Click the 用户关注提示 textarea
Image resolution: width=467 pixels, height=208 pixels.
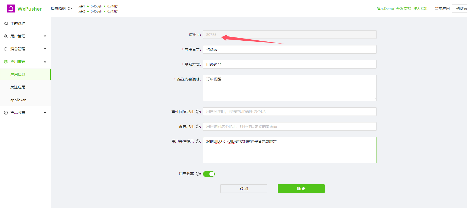[290, 150]
